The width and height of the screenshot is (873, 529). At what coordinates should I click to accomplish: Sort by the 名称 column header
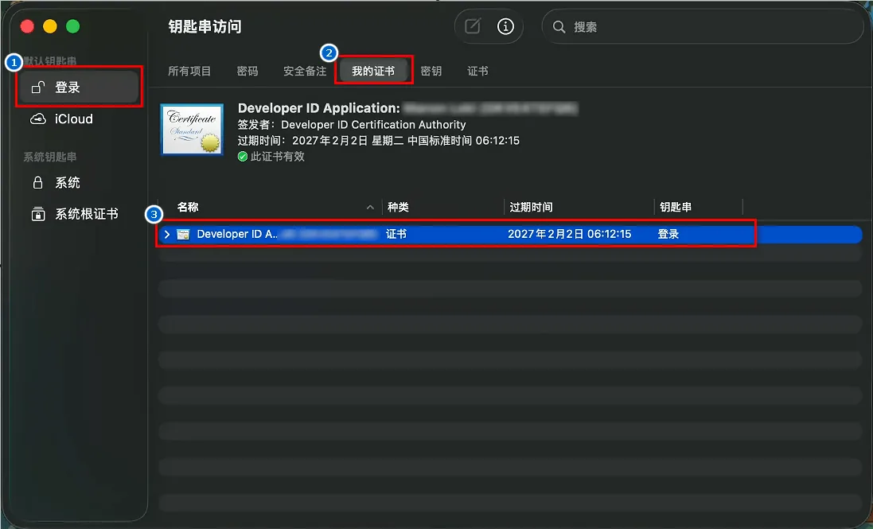[270, 207]
